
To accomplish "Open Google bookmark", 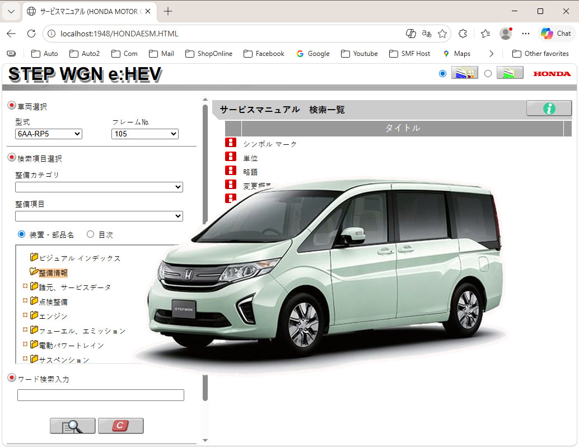I will click(313, 54).
